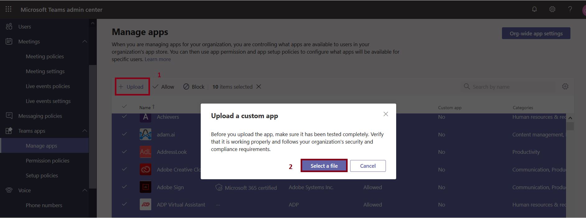Open the table column settings gear
Viewport: 586px width, 218px height.
point(565,87)
